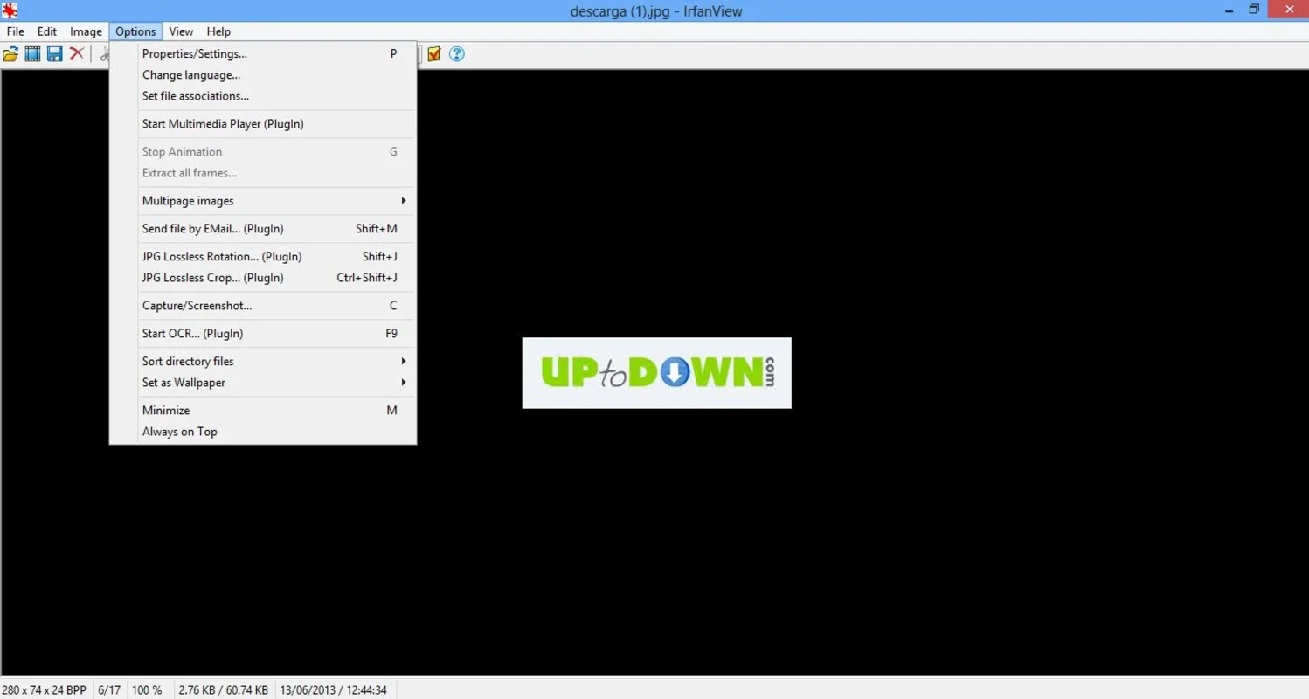Click the Save floppy disk icon

54,54
